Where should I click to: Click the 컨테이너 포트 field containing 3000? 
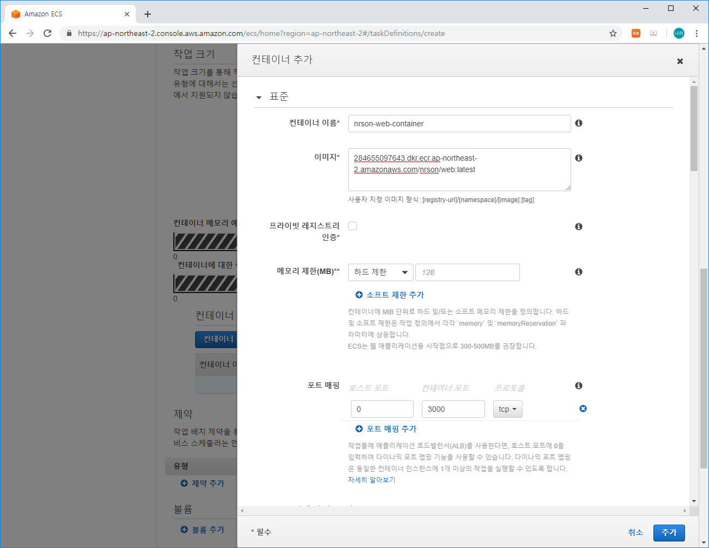pyautogui.click(x=453, y=409)
